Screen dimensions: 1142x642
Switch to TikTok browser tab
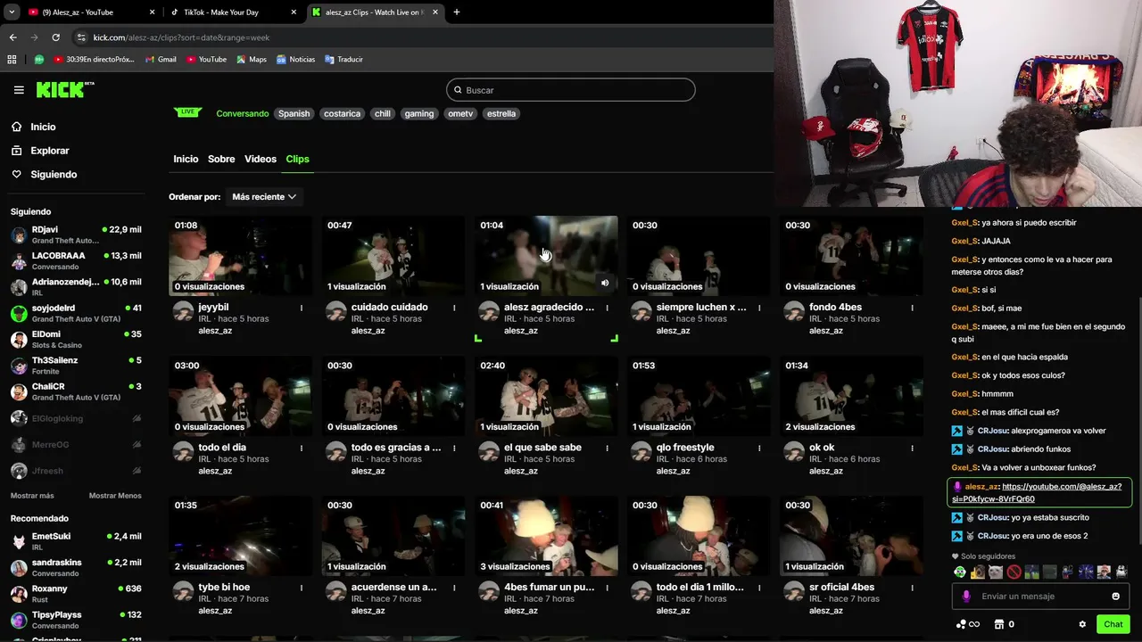[x=234, y=12]
